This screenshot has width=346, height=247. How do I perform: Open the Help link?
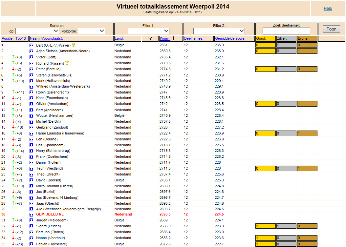coord(328,9)
